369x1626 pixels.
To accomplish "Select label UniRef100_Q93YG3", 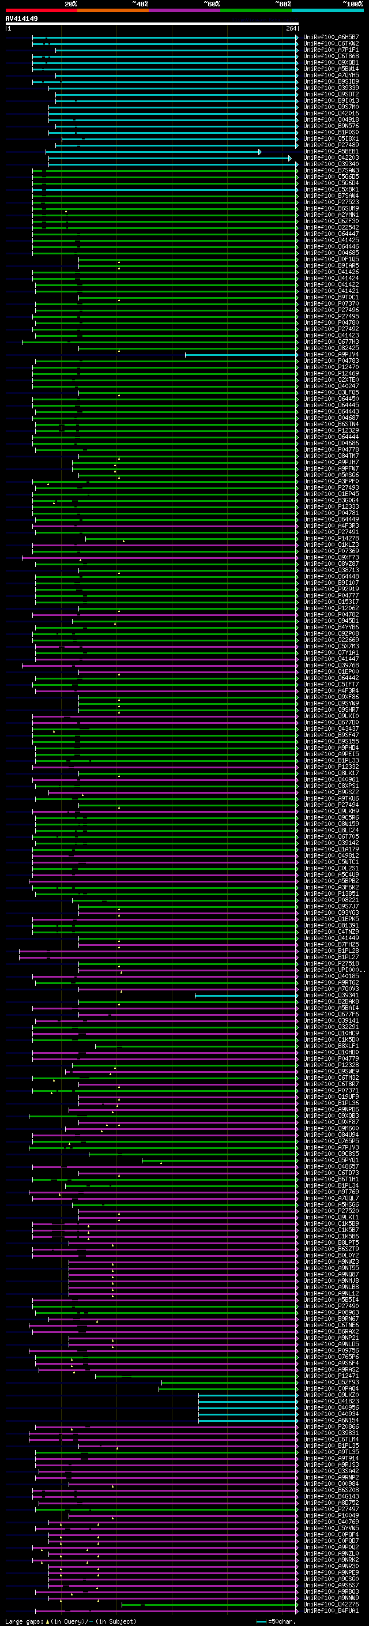I will 331,912.
